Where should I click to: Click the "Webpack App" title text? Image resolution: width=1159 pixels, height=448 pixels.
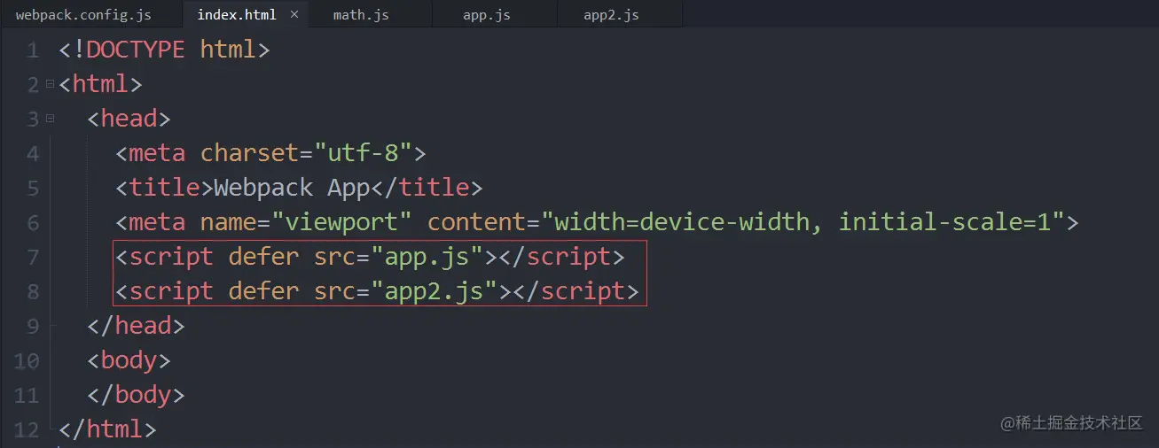(292, 188)
